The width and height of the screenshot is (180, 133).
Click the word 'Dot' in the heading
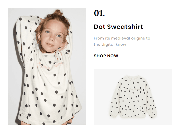(99, 27)
